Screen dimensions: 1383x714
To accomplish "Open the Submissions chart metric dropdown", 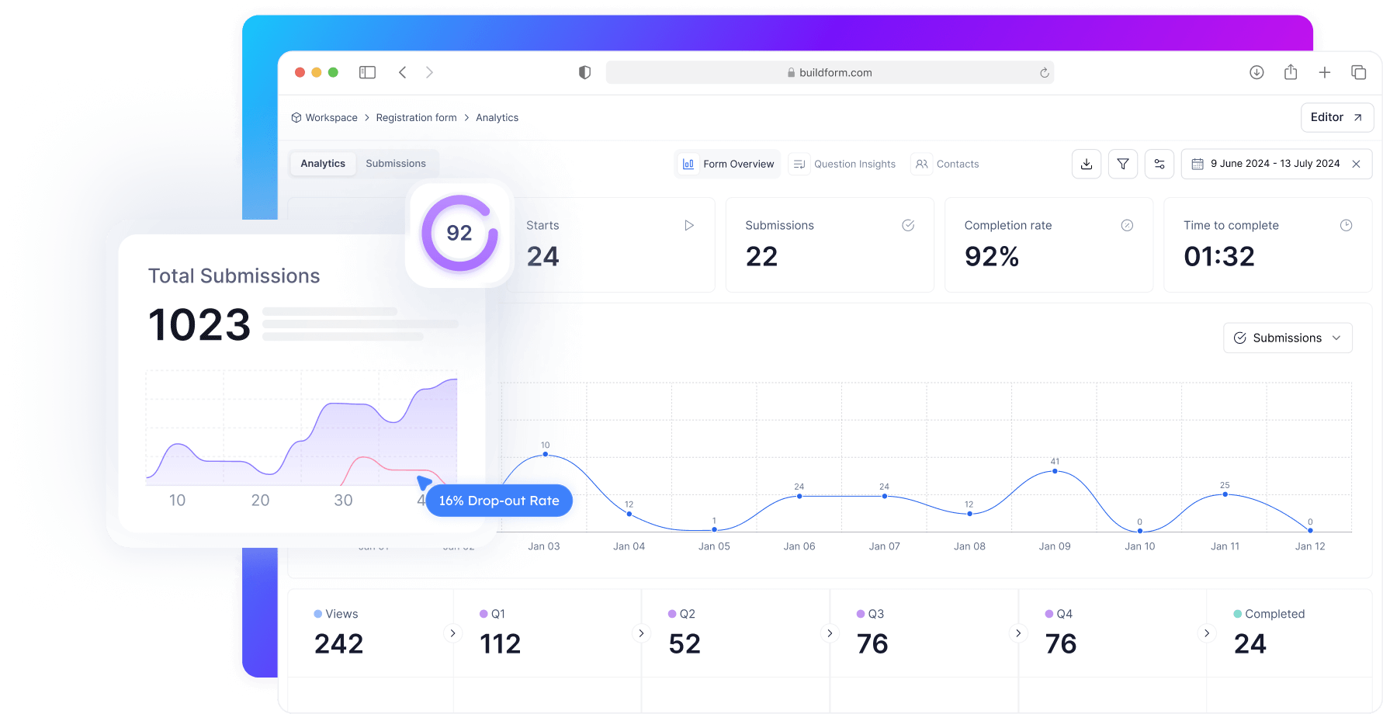I will 1288,338.
